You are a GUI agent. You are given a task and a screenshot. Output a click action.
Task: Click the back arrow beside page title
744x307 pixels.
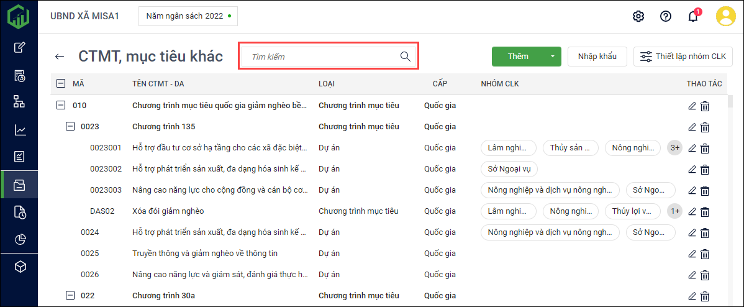(60, 57)
